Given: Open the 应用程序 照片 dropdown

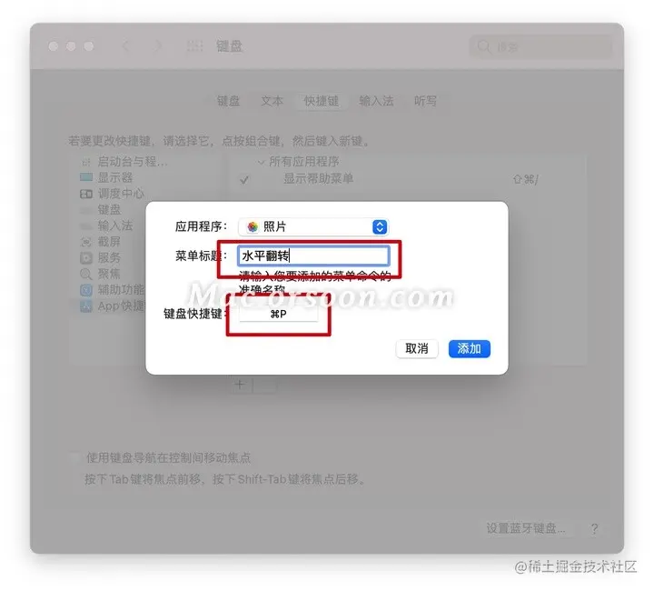Looking at the screenshot, I should [313, 226].
